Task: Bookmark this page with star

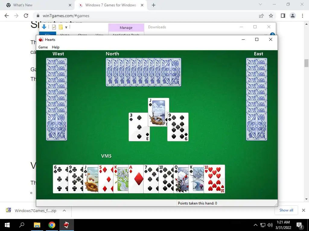Action: 271,16
